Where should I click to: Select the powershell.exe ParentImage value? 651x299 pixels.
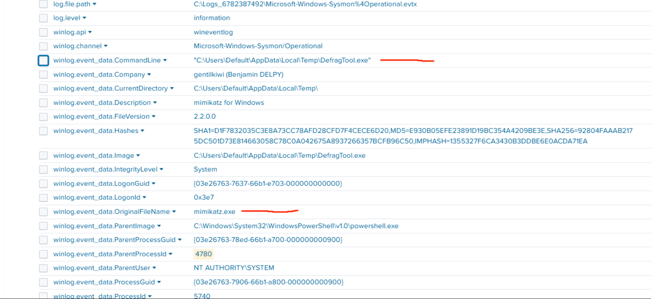[296, 226]
